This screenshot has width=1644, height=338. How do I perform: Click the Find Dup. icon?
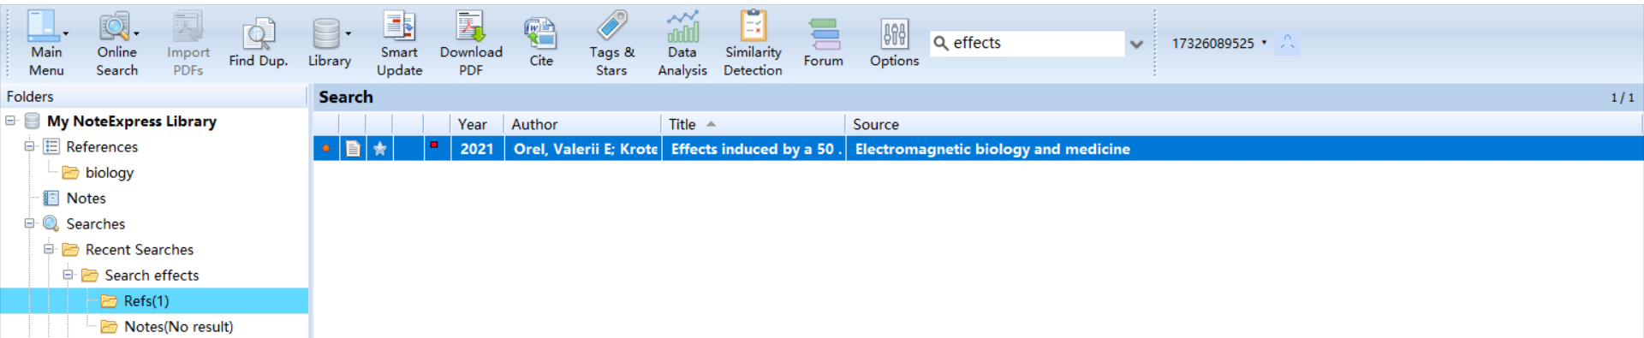[x=258, y=34]
